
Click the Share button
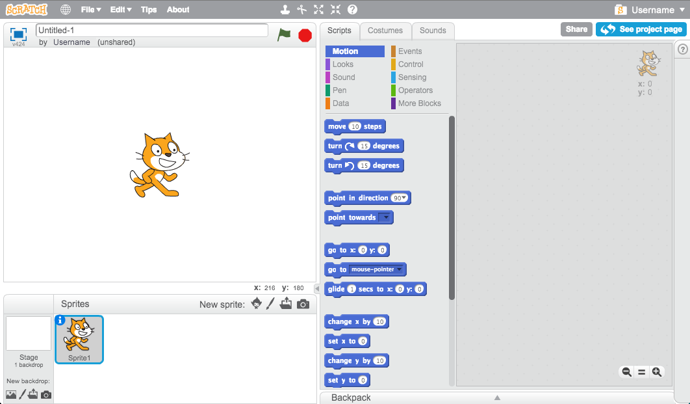[576, 29]
